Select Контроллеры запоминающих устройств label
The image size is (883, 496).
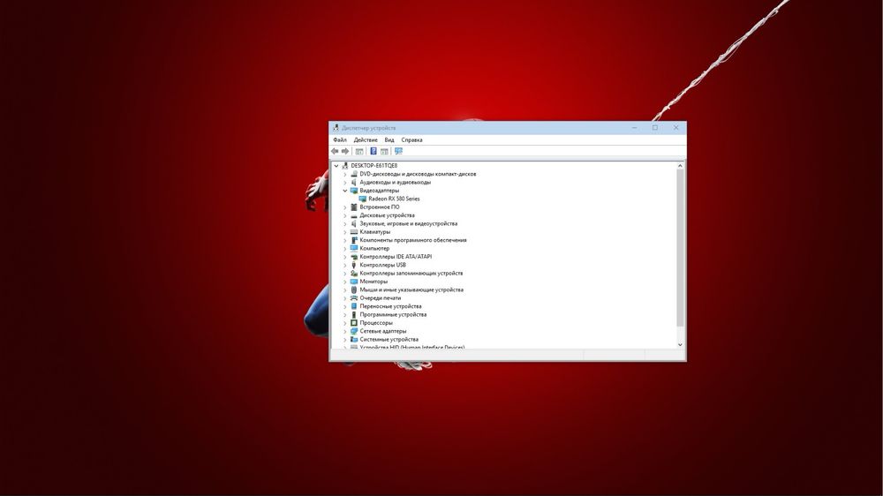[411, 273]
